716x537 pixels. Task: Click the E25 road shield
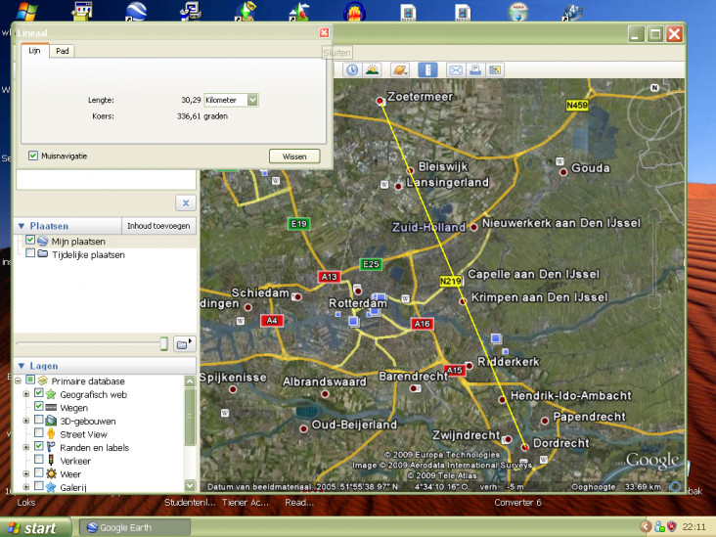[x=371, y=264]
